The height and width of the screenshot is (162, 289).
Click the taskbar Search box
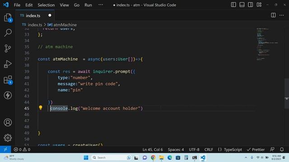[111, 157]
